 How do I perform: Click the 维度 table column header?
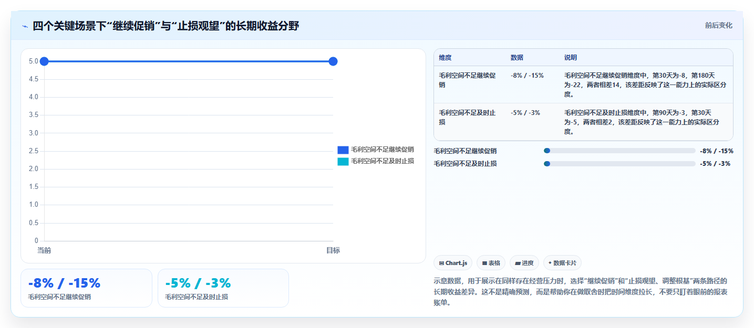pos(445,58)
